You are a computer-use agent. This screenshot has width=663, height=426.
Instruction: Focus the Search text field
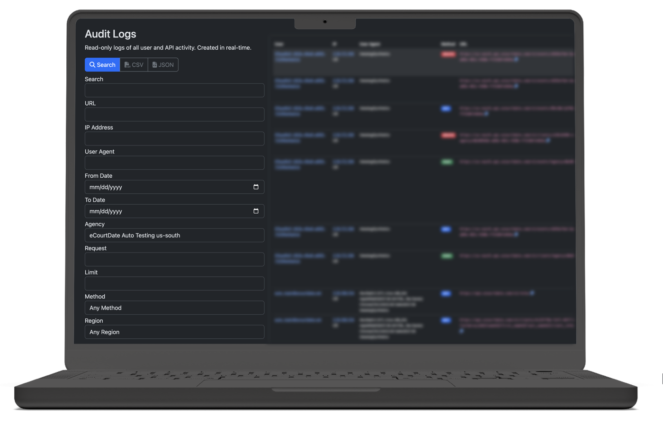174,91
